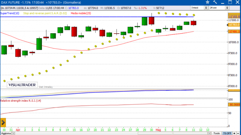
Task: Select the SuperTrend(10) indicator label
Action: click(10, 13)
